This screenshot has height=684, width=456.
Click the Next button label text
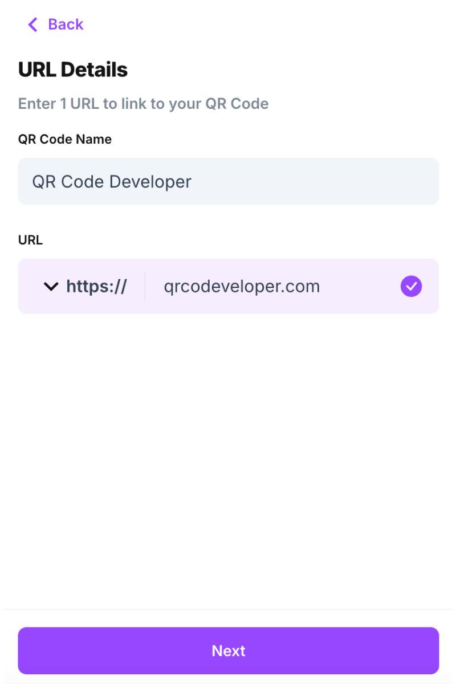pyautogui.click(x=228, y=650)
